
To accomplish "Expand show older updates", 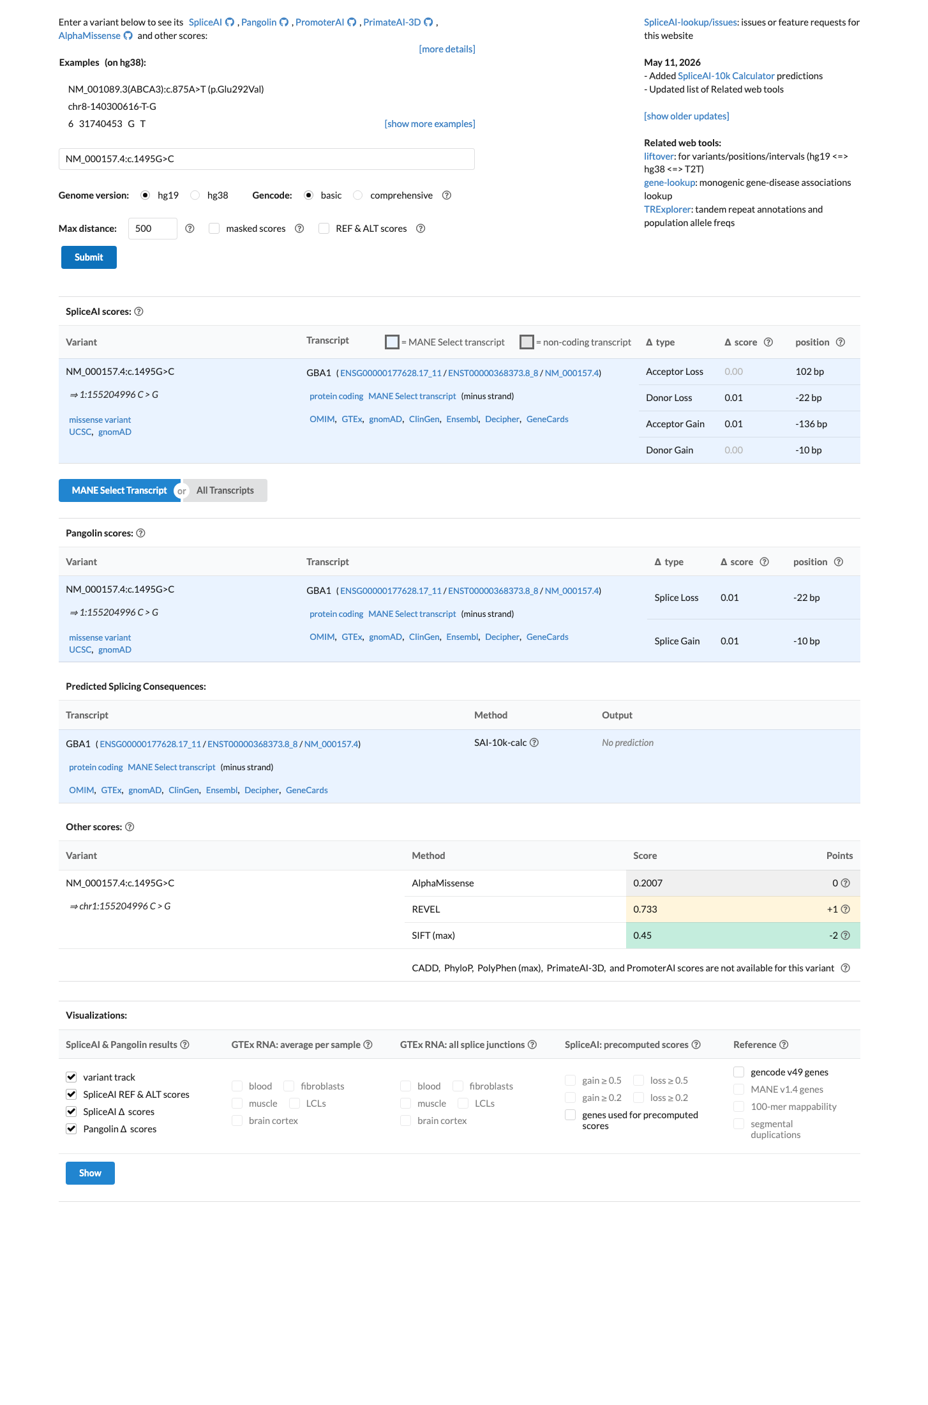I will (686, 116).
